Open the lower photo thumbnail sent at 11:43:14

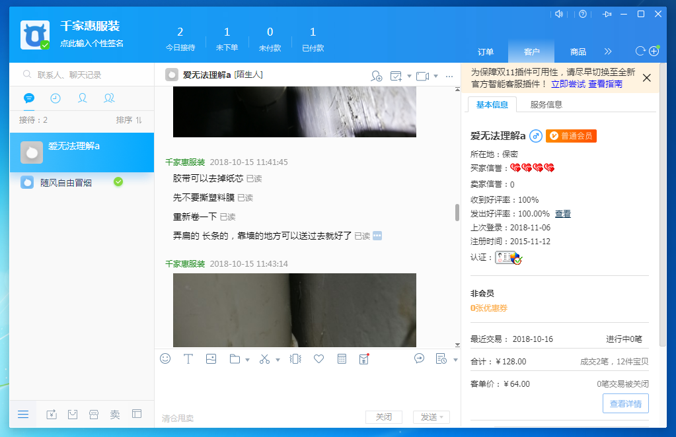295,310
